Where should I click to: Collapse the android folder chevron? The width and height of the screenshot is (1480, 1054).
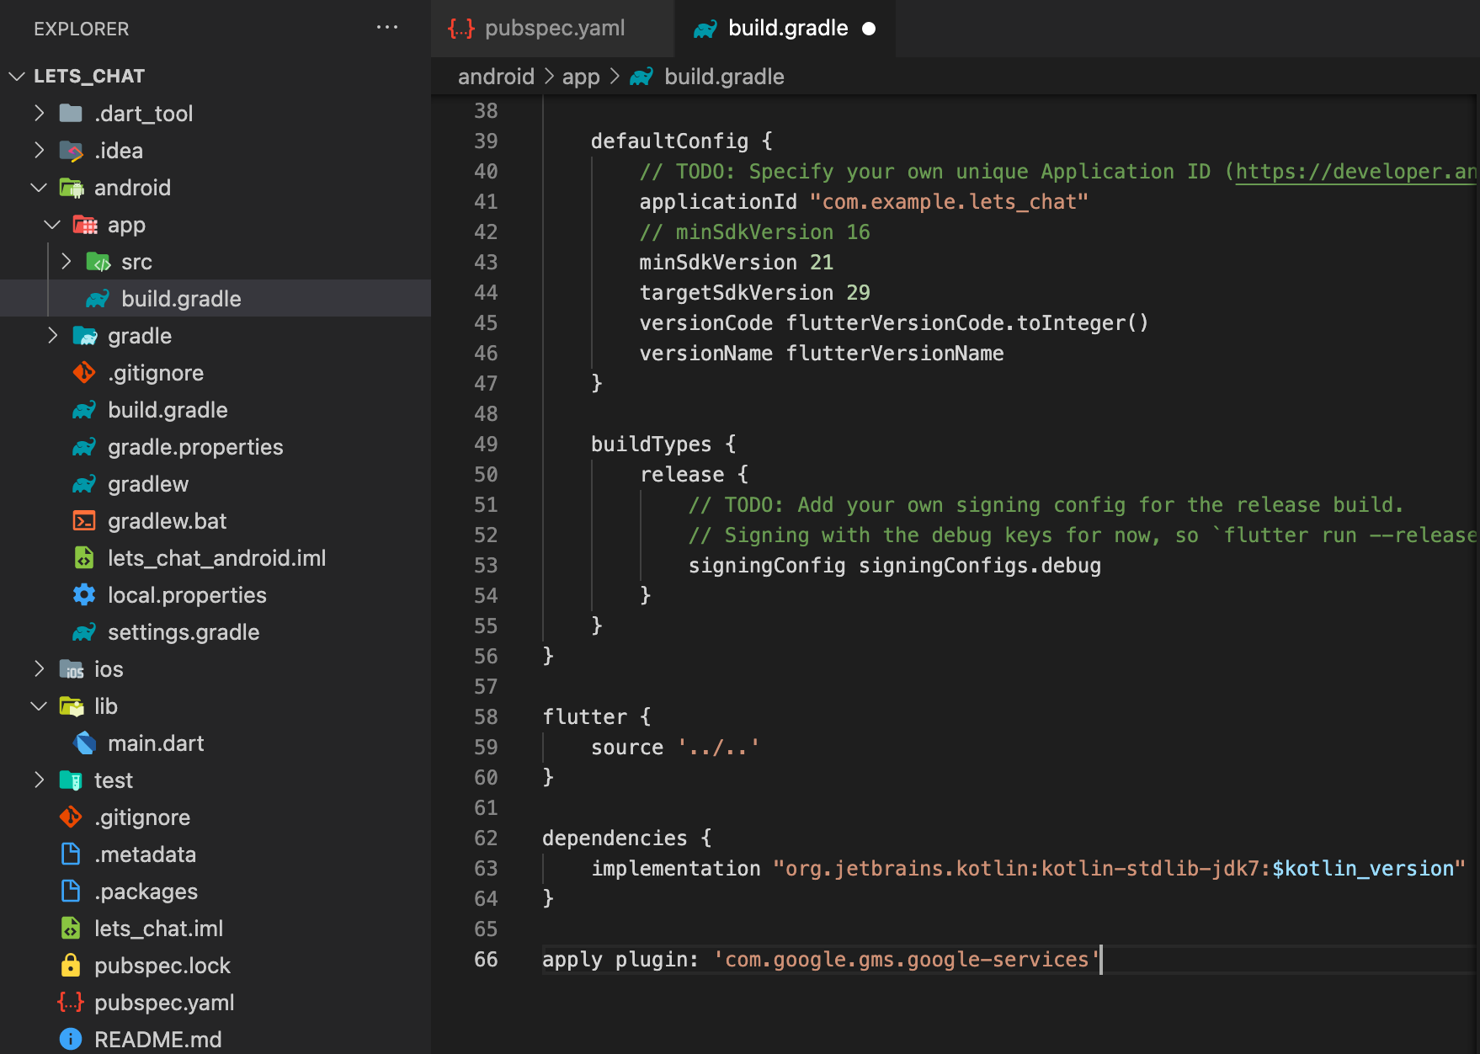click(x=39, y=187)
